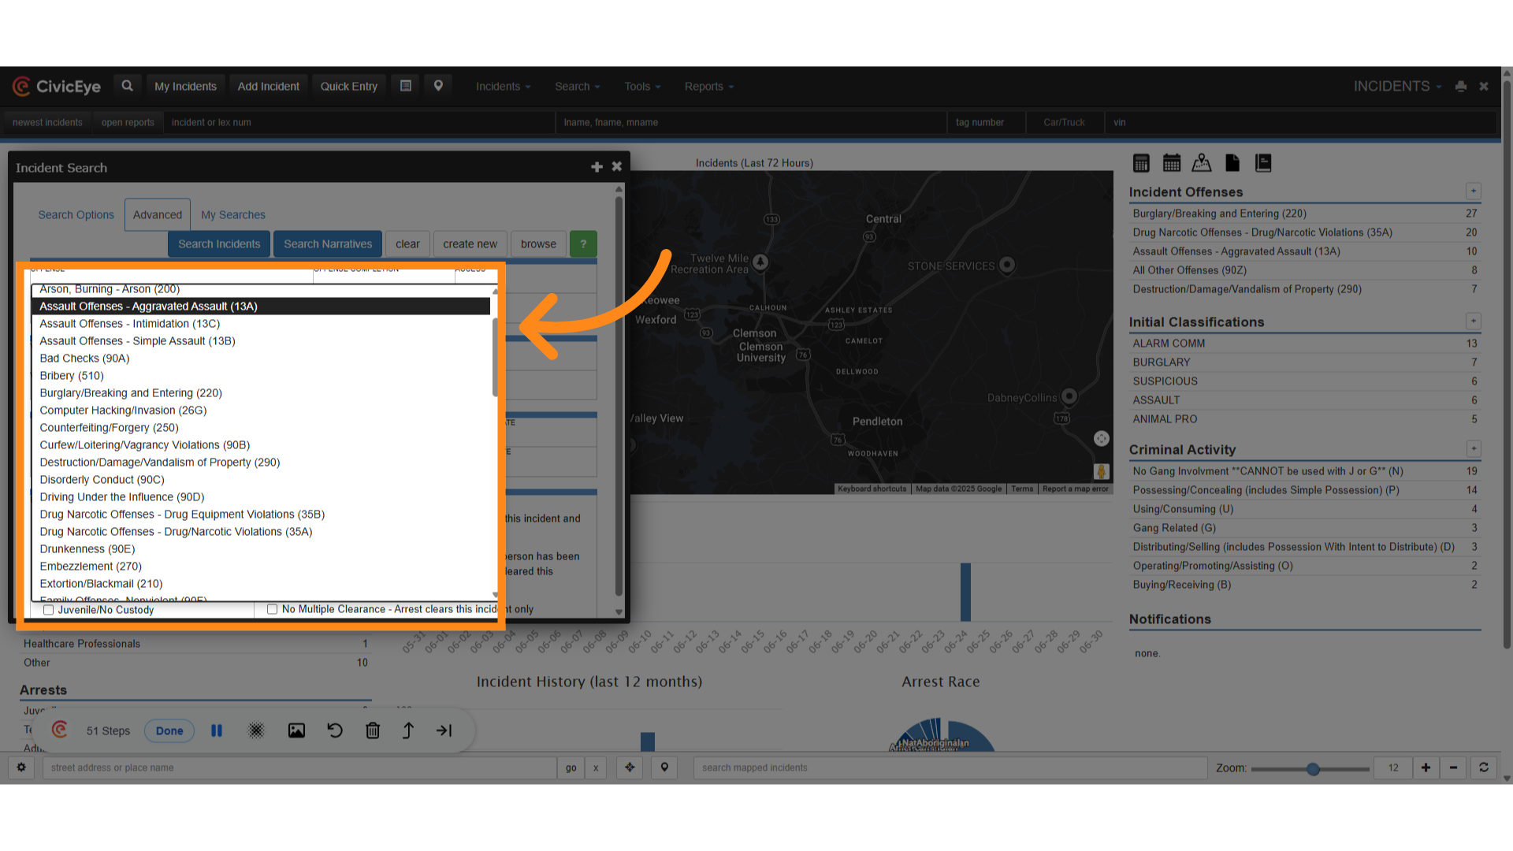
Task: Expand the Incident Offenses panel with its plus button
Action: click(1473, 191)
